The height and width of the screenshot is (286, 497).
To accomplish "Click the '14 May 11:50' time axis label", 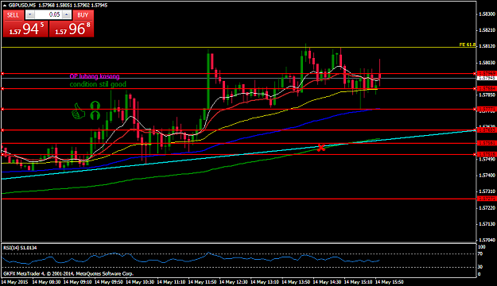I will point(202,282).
